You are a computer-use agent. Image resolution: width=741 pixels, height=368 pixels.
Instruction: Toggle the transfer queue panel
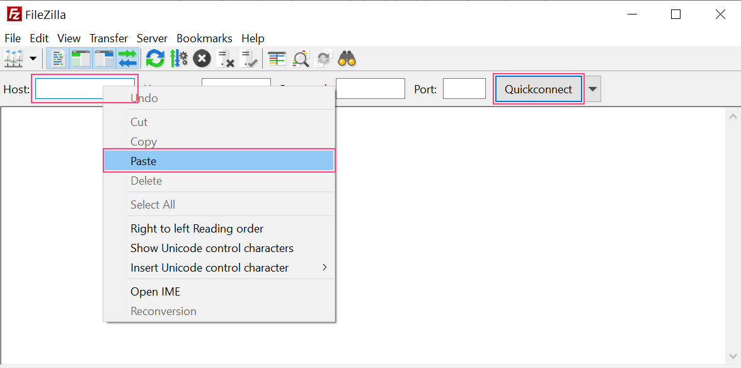click(128, 58)
